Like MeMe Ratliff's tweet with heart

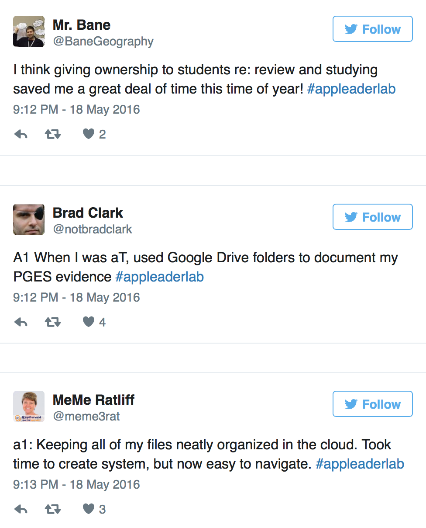(x=89, y=509)
